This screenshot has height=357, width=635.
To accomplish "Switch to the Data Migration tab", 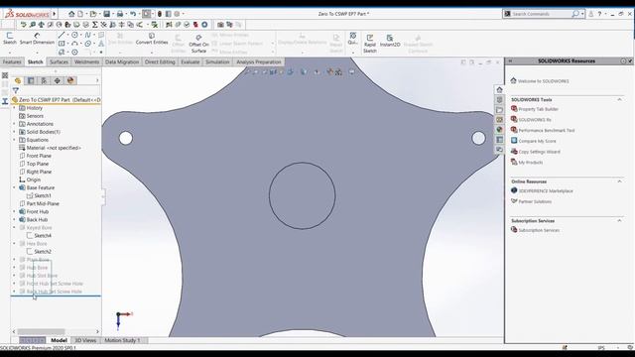I will pos(122,61).
